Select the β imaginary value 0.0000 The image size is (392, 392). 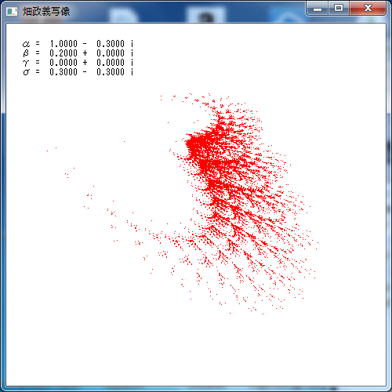click(x=111, y=53)
